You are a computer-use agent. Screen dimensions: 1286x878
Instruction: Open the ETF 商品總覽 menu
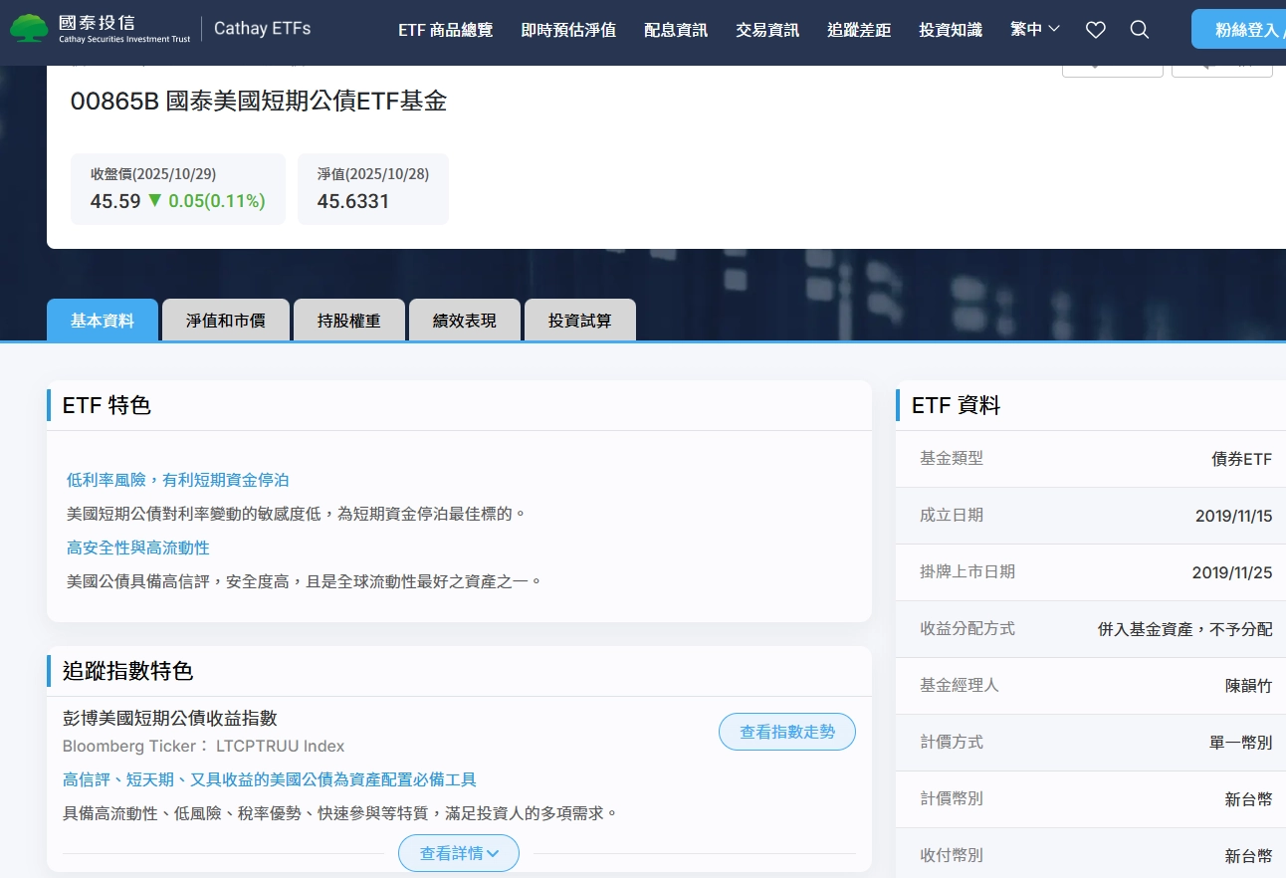445,30
